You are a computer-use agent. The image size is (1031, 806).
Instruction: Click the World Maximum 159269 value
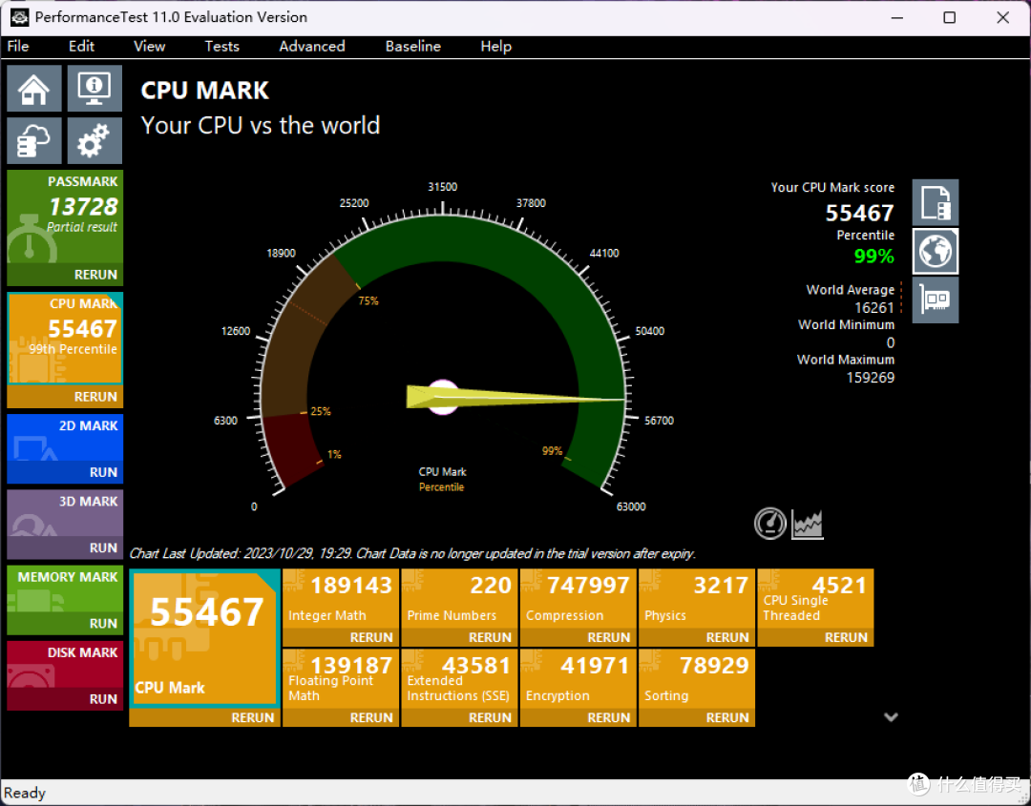(x=870, y=377)
